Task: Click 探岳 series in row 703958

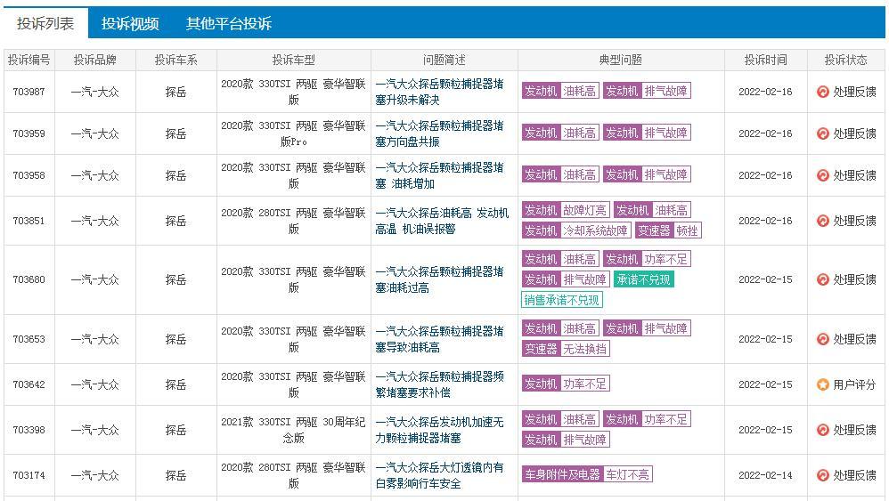Action: tap(175, 175)
